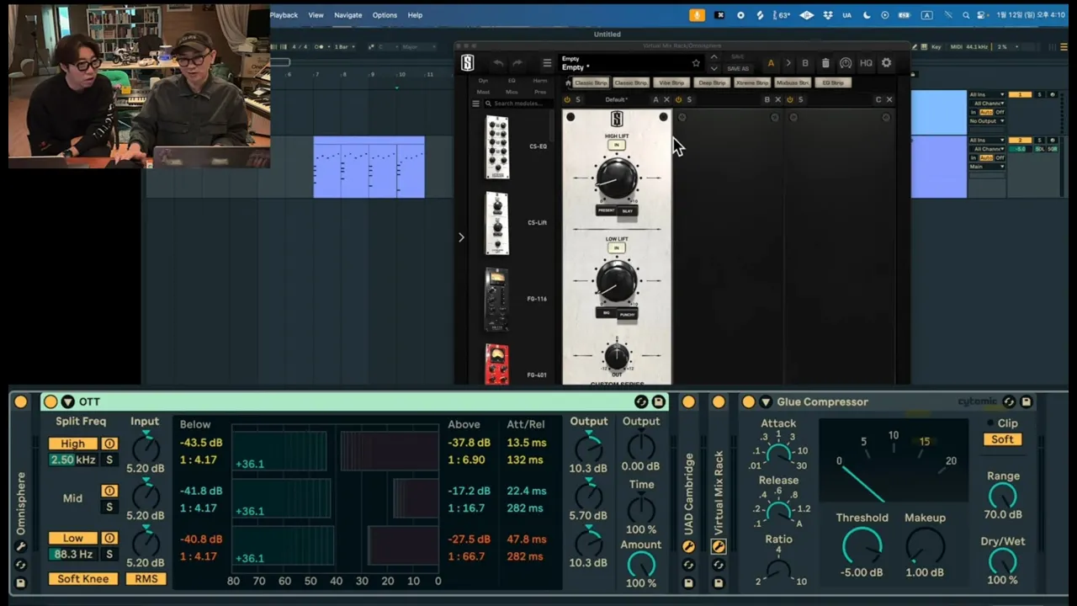Filter modules by Dyn category
Viewport: 1077px width, 606px height.
tap(483, 81)
